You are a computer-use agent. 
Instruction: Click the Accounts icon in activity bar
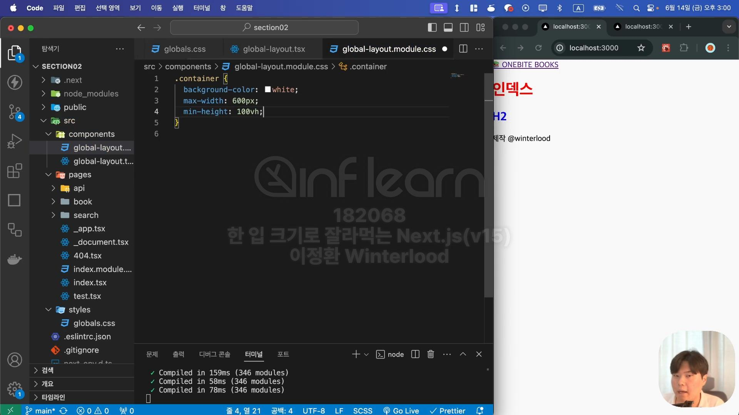click(15, 360)
